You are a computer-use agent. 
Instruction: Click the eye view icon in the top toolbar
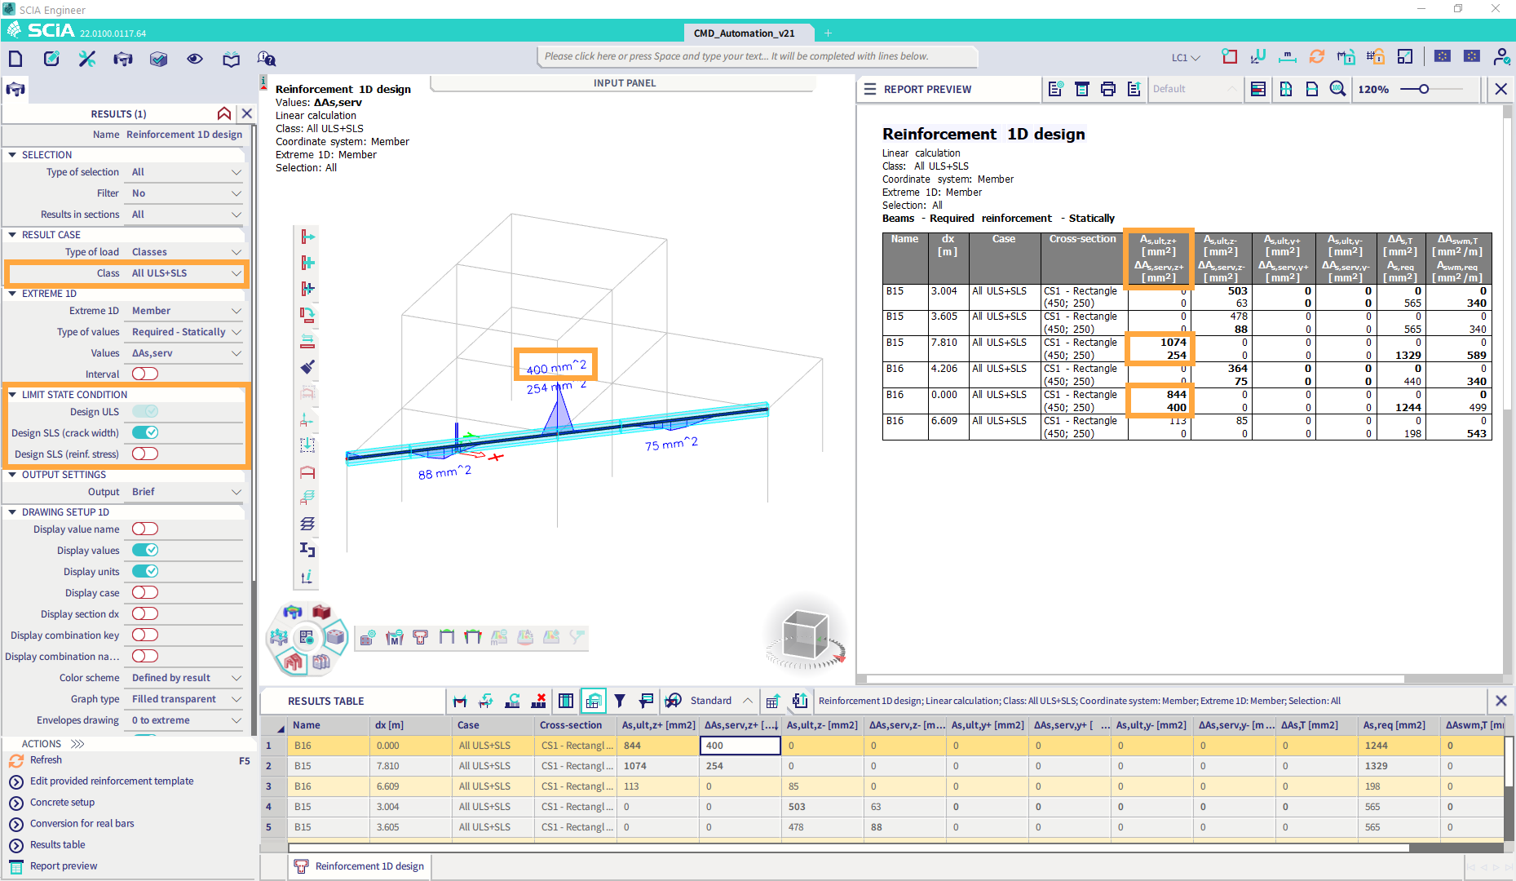[x=195, y=58]
